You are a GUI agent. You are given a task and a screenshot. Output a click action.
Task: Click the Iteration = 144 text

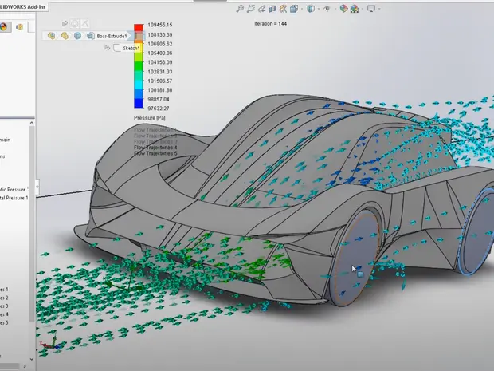point(271,24)
